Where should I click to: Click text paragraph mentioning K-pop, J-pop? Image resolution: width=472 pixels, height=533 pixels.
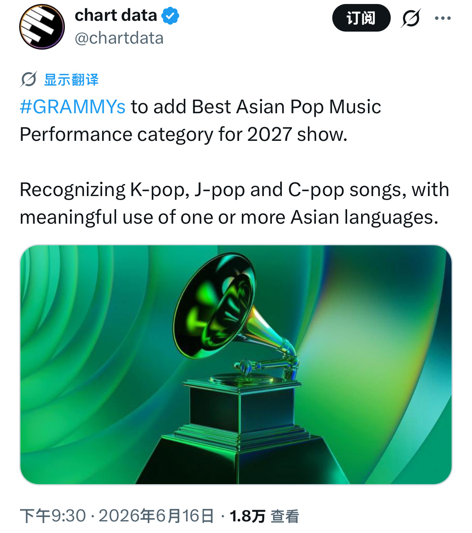tap(235, 203)
